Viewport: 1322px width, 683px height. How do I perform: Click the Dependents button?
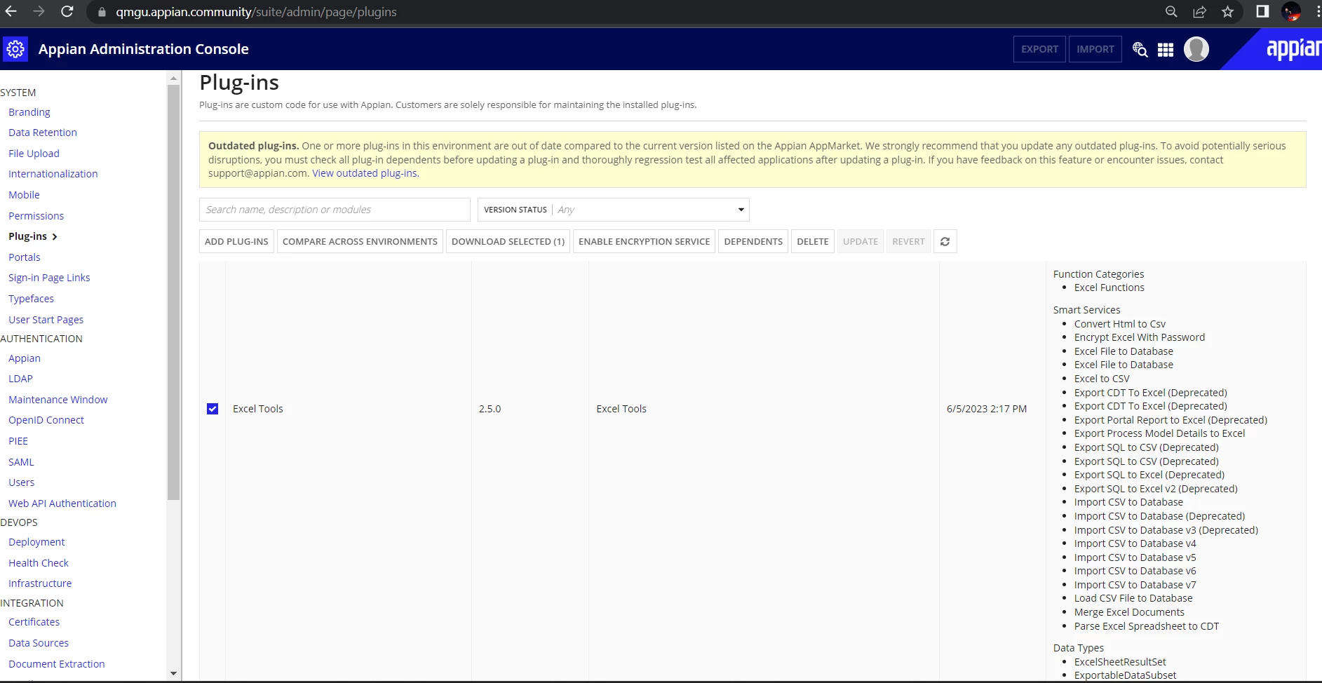(x=753, y=241)
